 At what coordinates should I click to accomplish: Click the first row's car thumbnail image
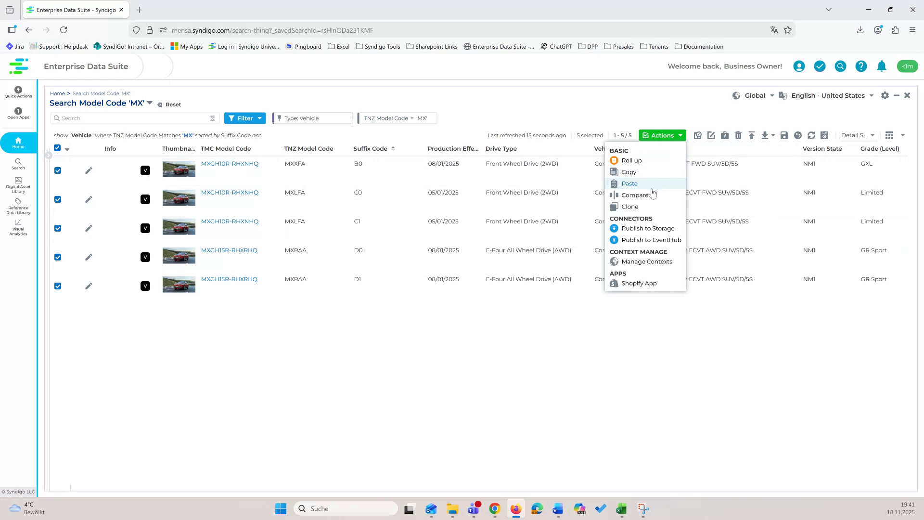179,169
